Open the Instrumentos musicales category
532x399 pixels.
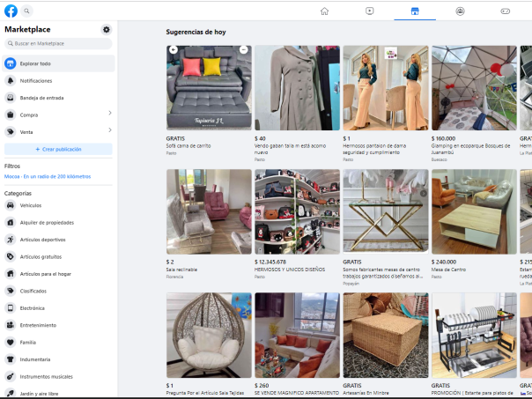pyautogui.click(x=46, y=376)
